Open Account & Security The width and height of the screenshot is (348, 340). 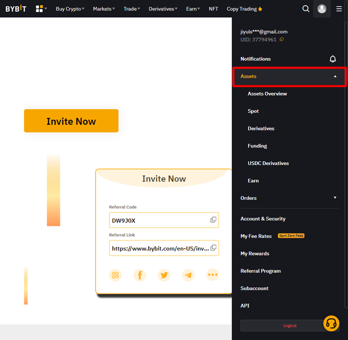click(x=263, y=219)
